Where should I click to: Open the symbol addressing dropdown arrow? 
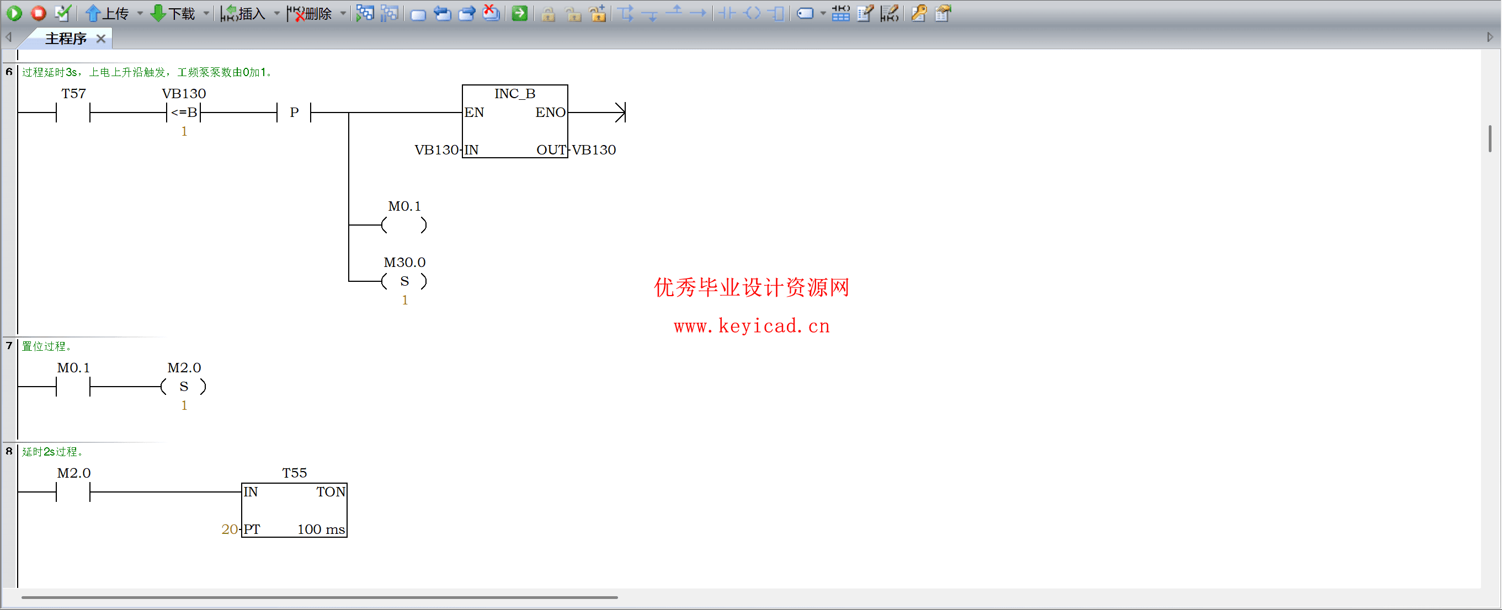click(823, 13)
